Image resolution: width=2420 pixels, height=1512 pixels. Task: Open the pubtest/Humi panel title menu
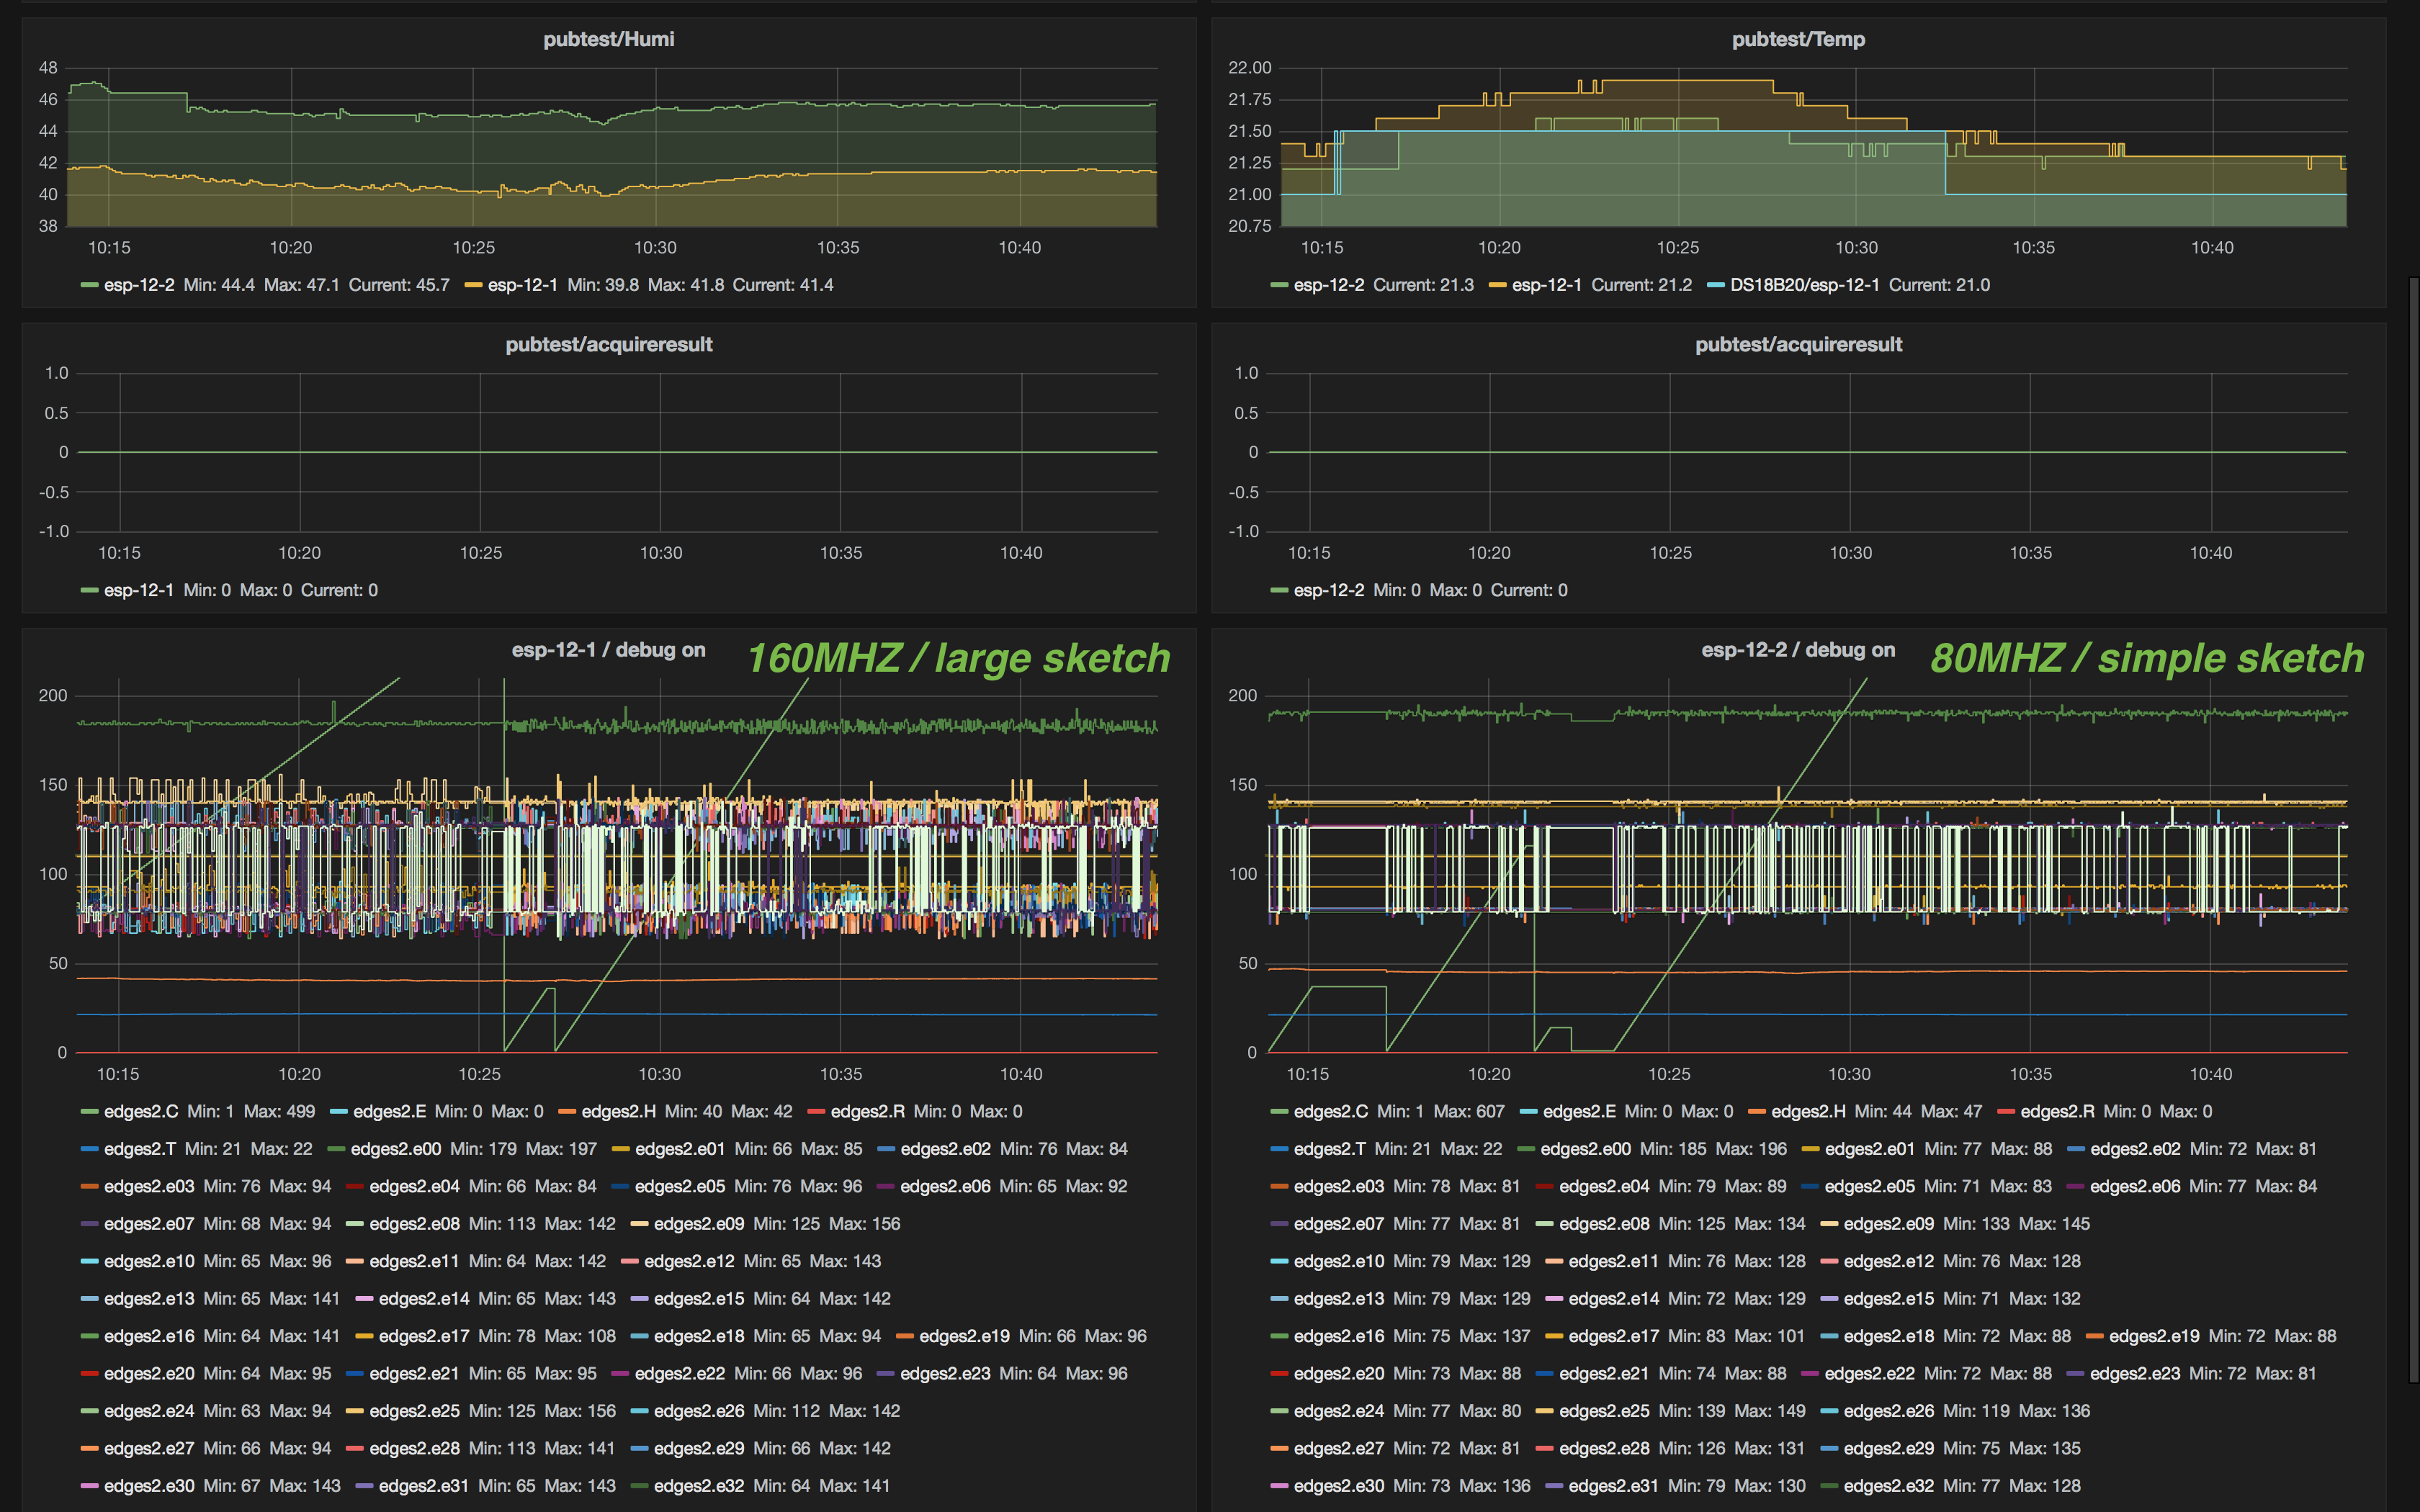[x=608, y=39]
